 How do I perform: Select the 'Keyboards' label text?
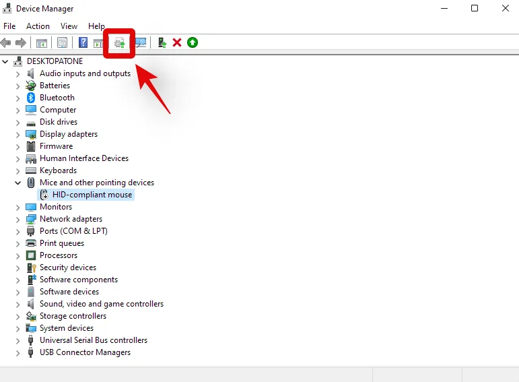pos(59,170)
